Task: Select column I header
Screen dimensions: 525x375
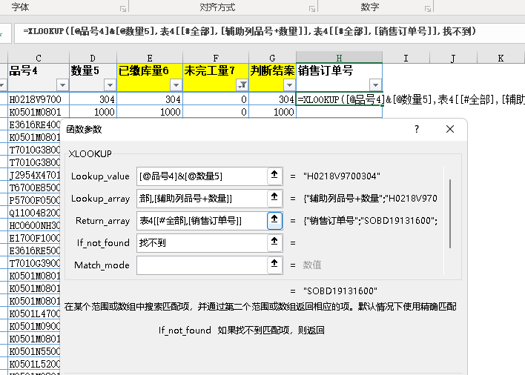Action: pos(406,58)
